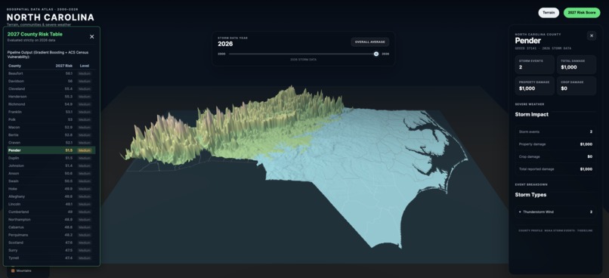
Task: Click the Storm Events stat card
Action: tap(534, 64)
